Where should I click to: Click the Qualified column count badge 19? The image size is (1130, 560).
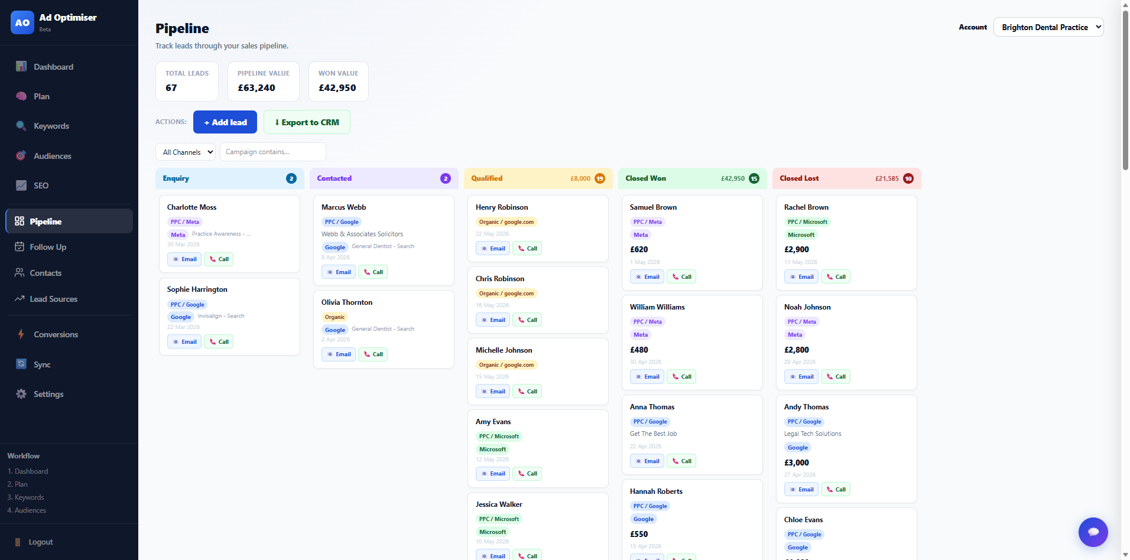coord(600,178)
